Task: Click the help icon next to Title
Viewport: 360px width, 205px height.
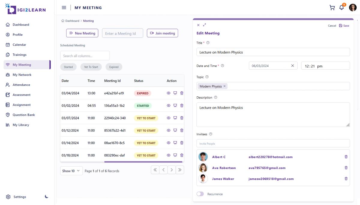Action: click(208, 43)
